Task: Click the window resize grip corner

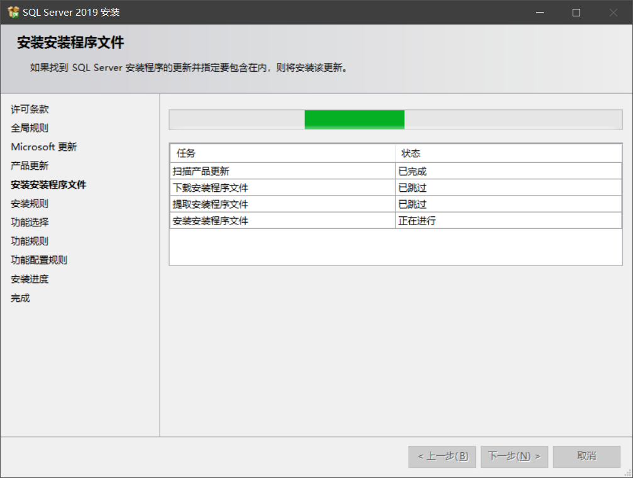Action: (628, 473)
